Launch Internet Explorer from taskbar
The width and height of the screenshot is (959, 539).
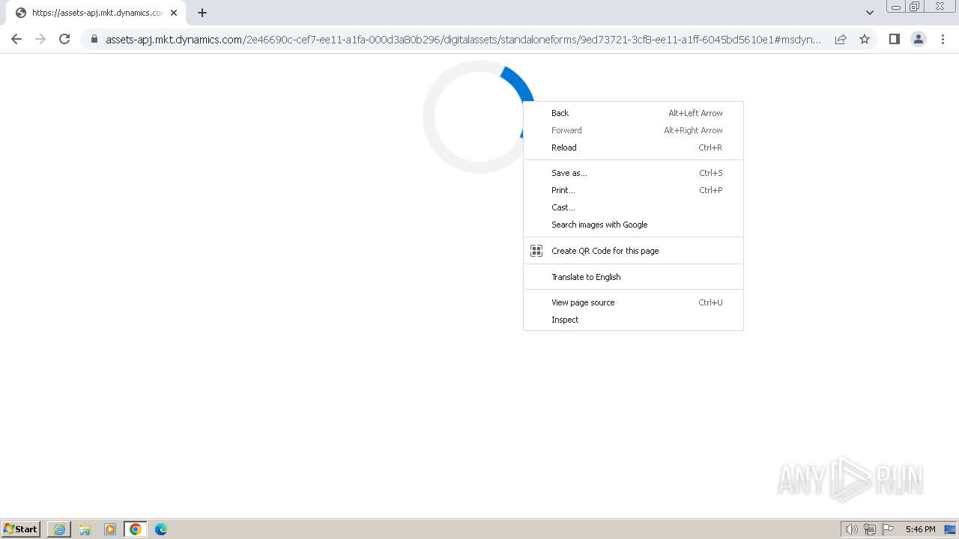pyautogui.click(x=59, y=529)
